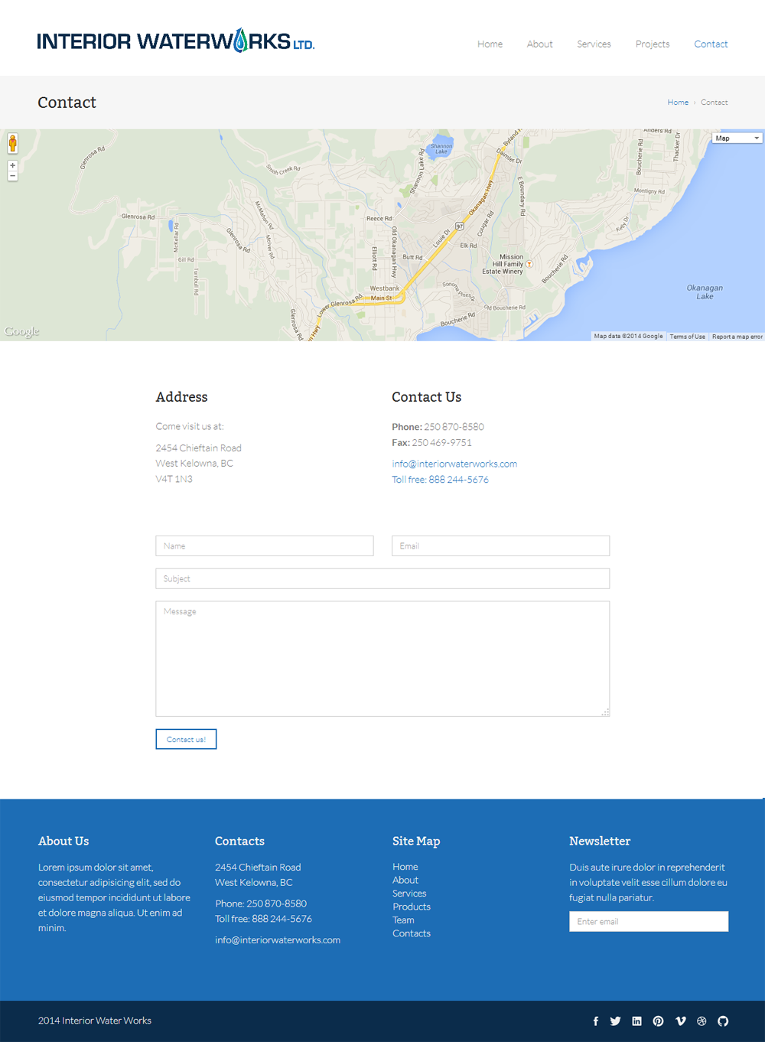Open the Facebook icon in footer
765x1042 pixels.
tap(596, 1021)
